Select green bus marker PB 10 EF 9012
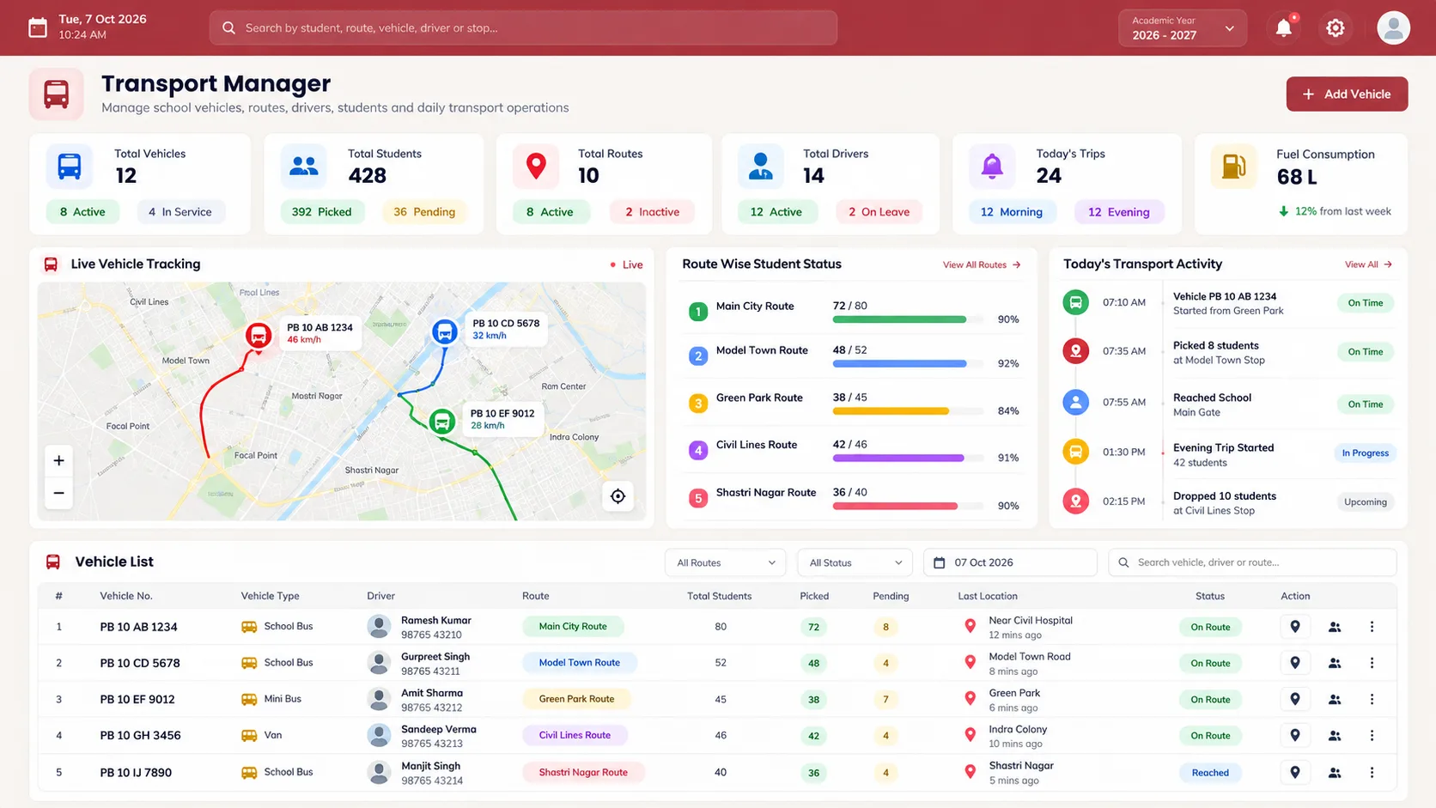 coord(441,421)
